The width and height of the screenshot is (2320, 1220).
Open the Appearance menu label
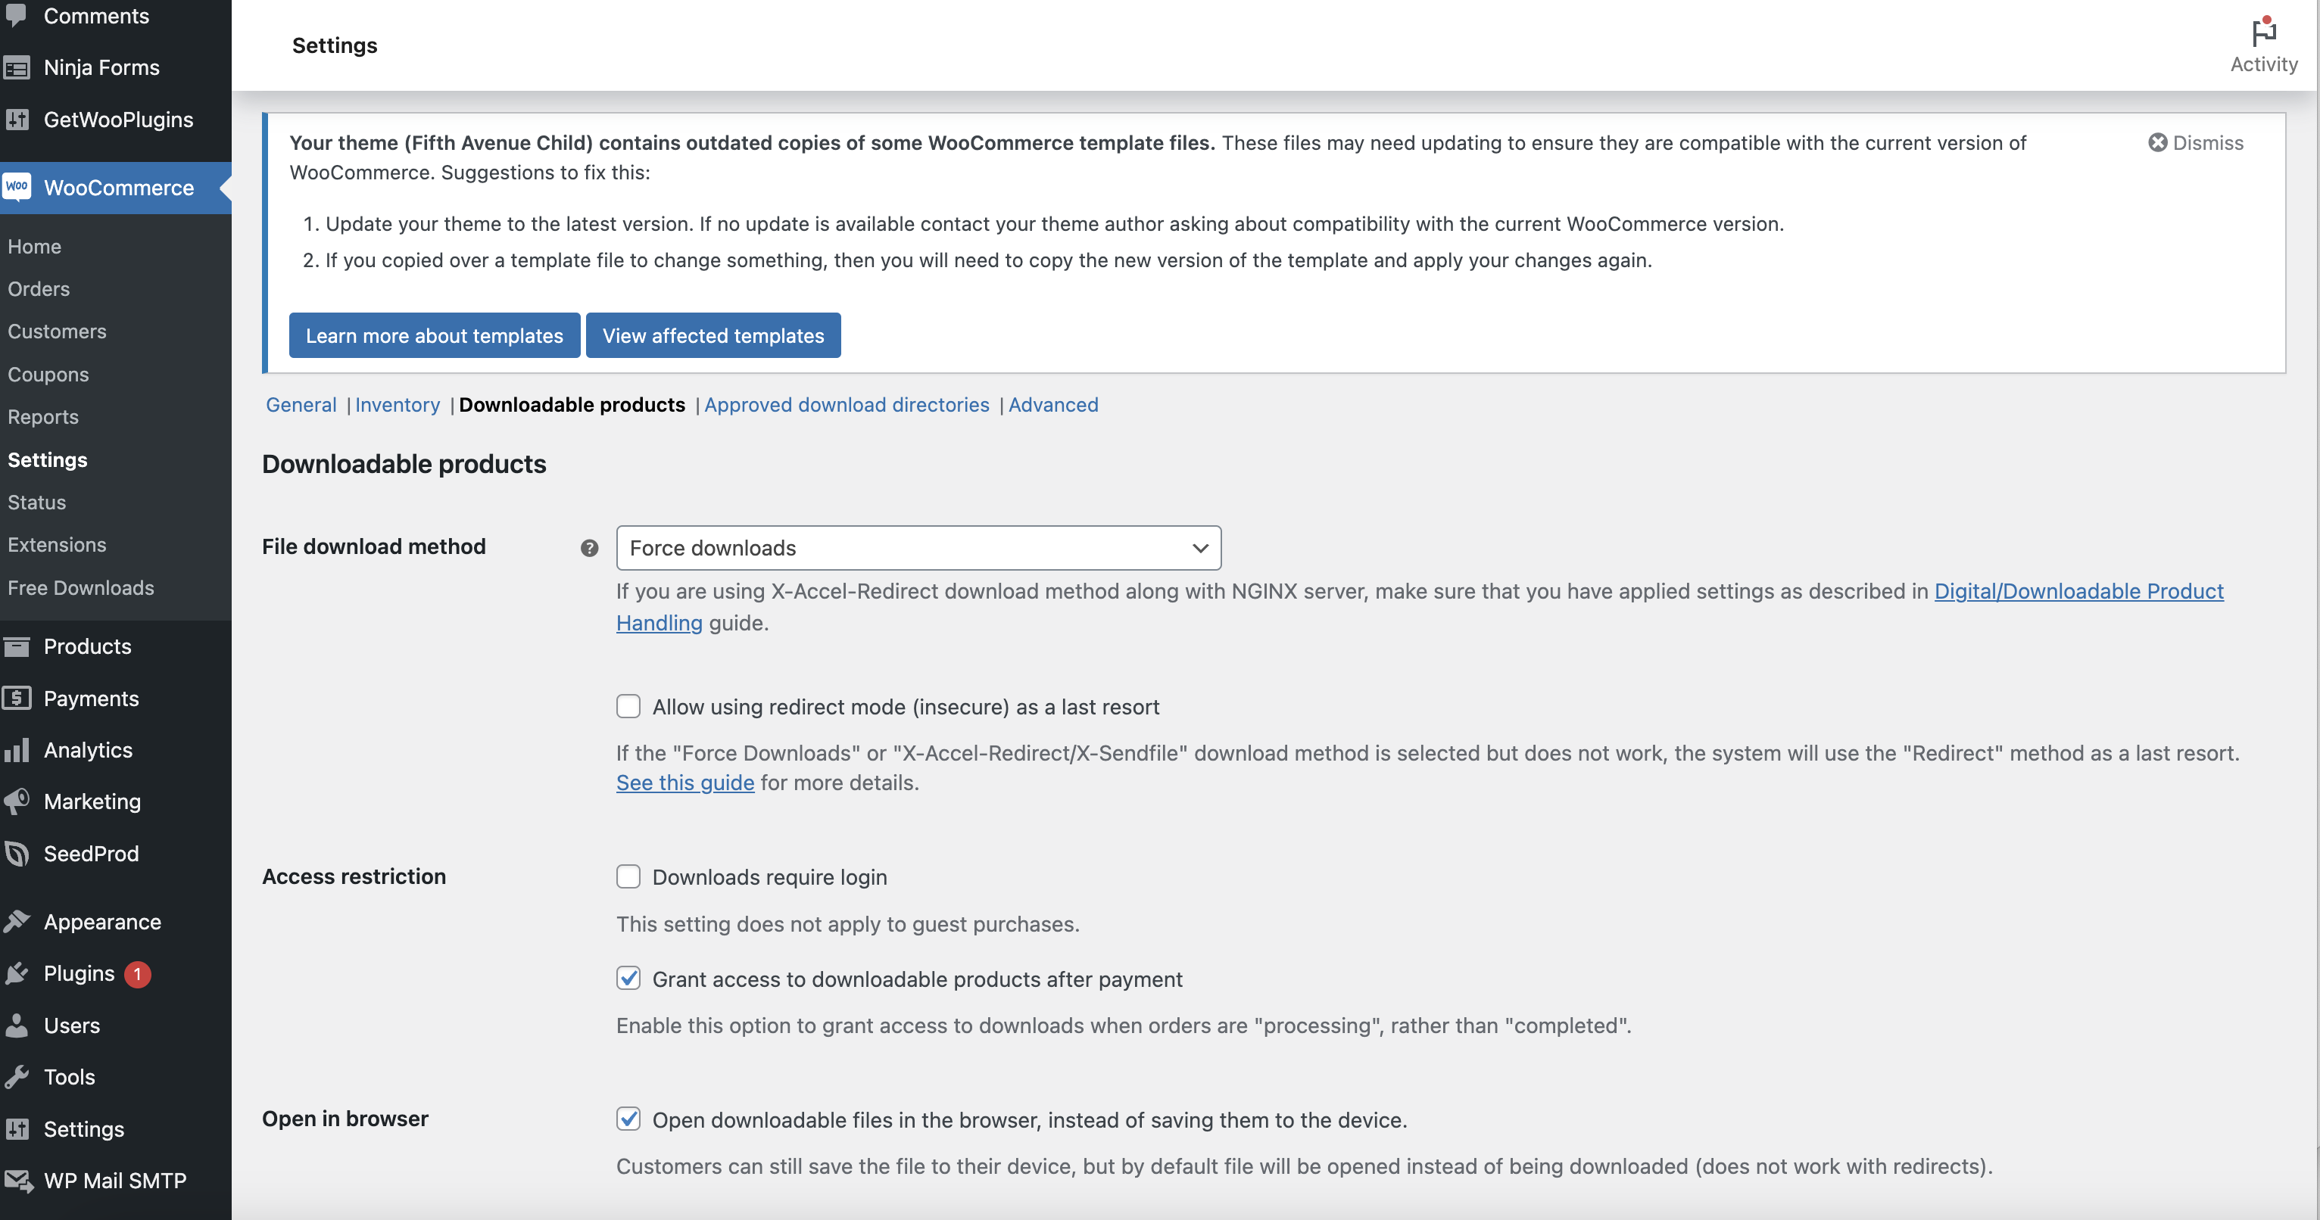[x=103, y=922]
